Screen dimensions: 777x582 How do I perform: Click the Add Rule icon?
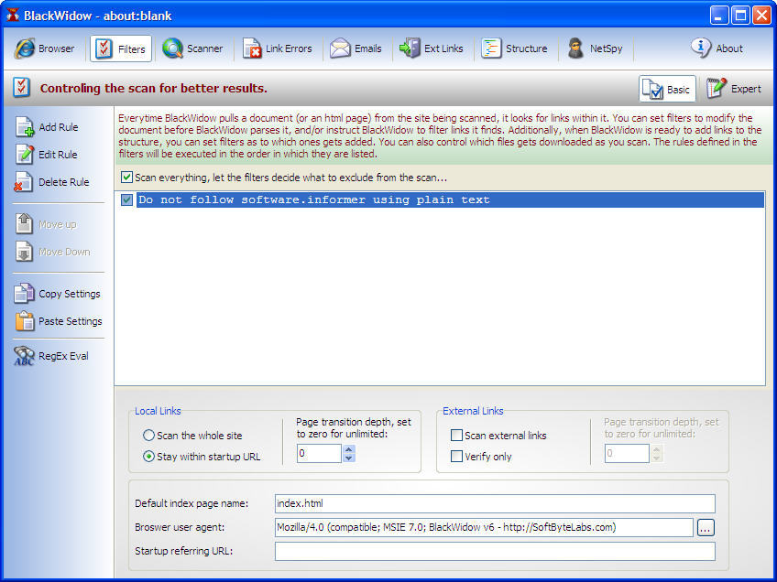click(24, 126)
